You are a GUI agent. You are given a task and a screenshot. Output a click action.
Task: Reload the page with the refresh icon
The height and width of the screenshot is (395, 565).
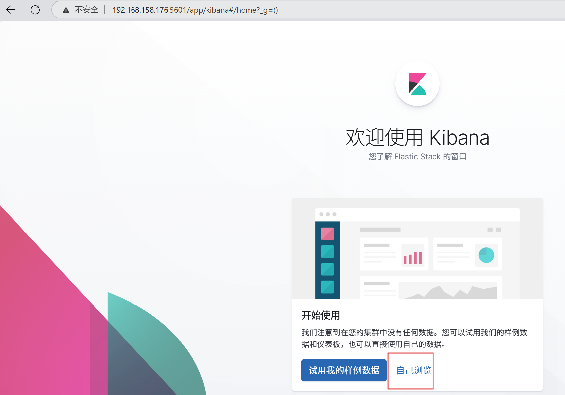click(35, 10)
